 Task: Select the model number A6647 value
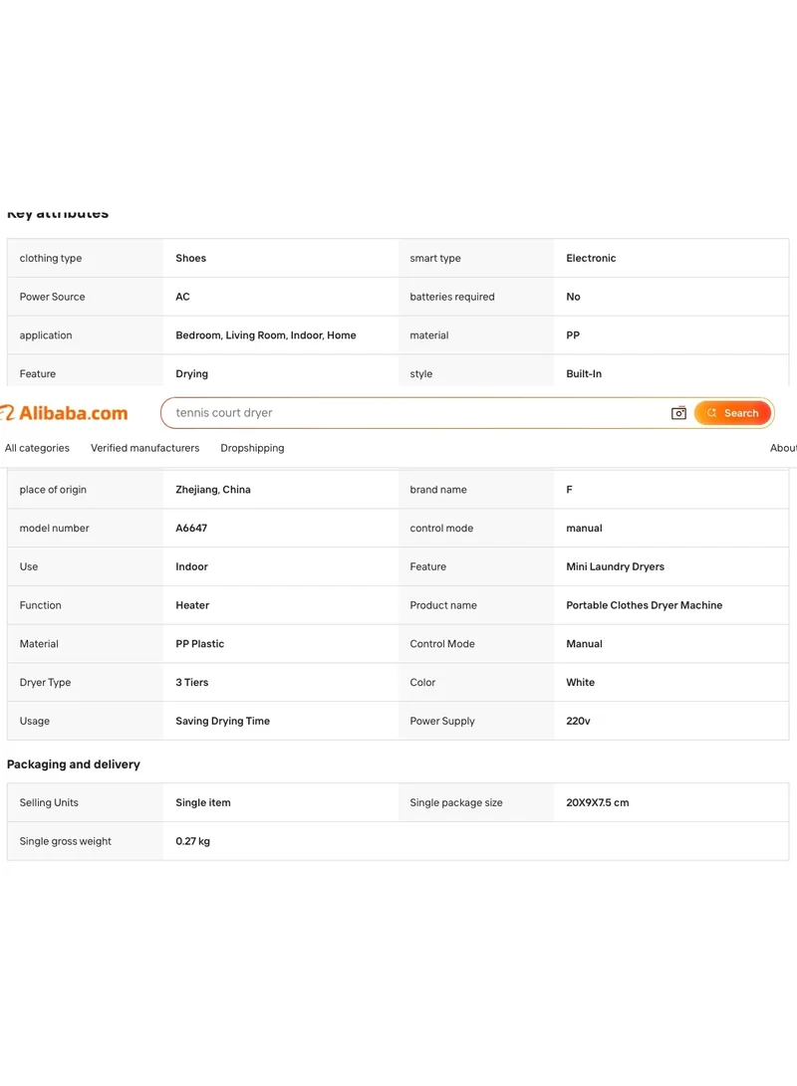click(191, 528)
